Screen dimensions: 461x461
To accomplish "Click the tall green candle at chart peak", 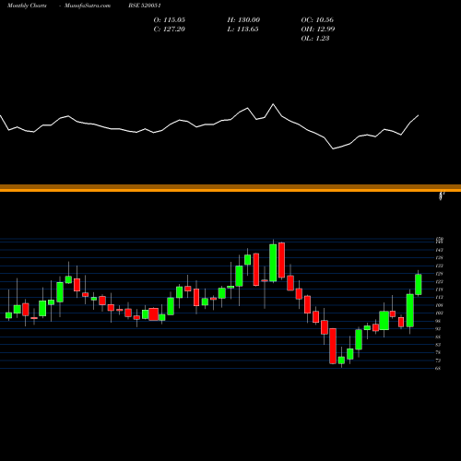I will coord(273,263).
